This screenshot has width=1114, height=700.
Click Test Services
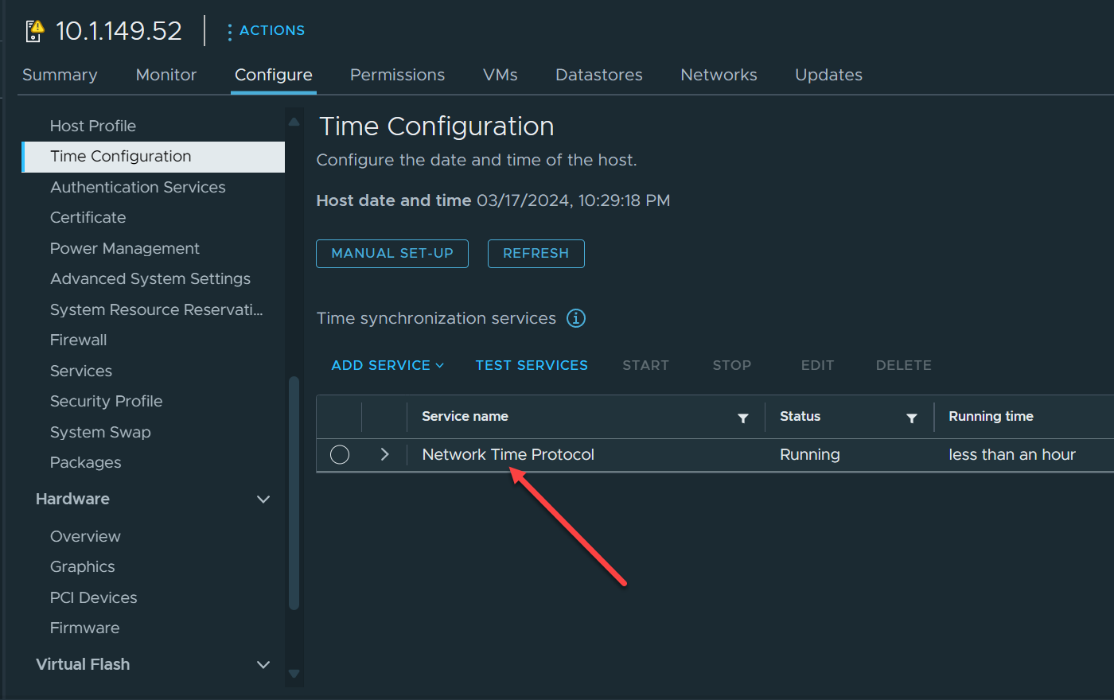(x=532, y=365)
